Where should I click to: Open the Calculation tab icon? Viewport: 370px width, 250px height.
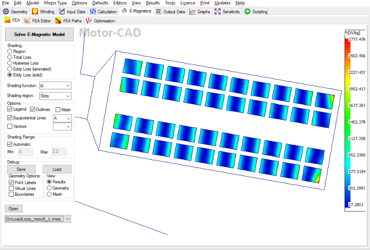pyautogui.click(x=93, y=12)
